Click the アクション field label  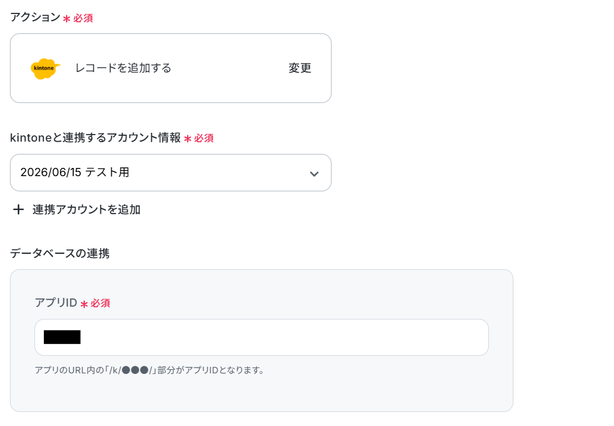(x=35, y=17)
